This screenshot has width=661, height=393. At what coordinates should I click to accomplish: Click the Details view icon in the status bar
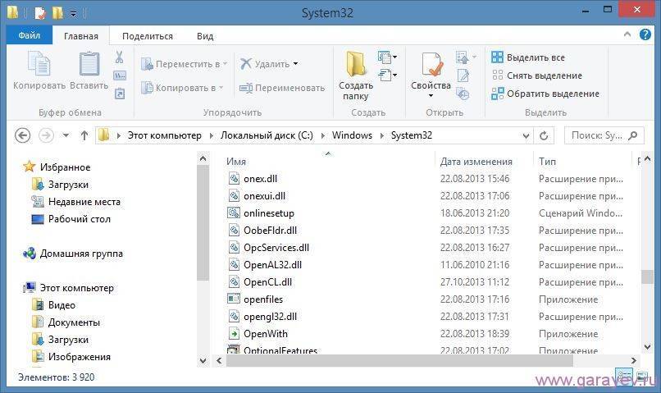point(624,376)
